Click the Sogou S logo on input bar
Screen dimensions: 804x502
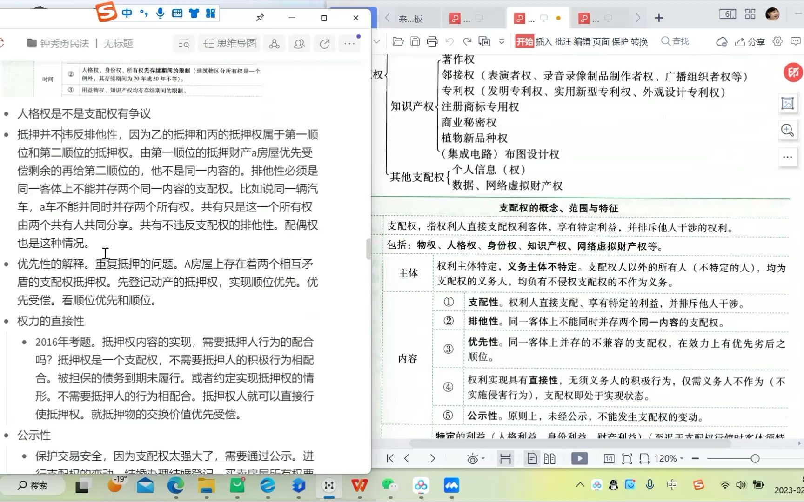106,12
